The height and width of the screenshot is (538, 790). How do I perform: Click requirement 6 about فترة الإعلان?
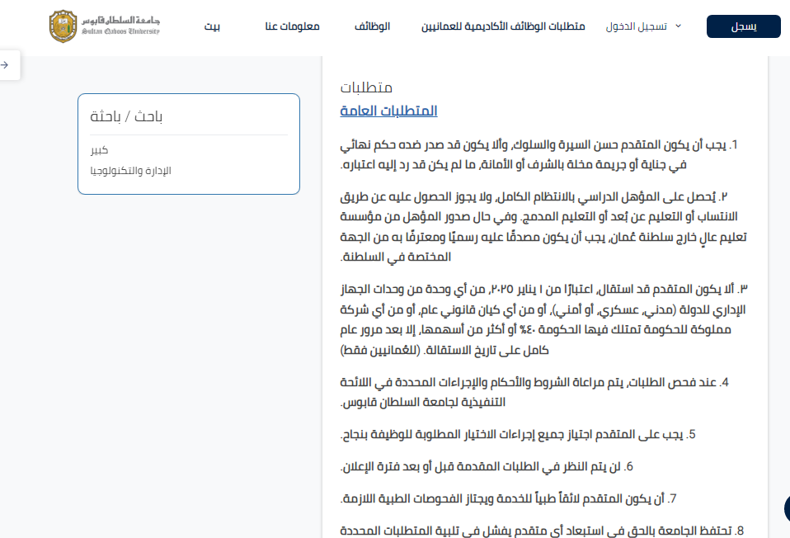tap(487, 466)
